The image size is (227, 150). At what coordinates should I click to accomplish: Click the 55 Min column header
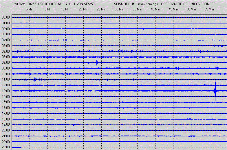209,9
